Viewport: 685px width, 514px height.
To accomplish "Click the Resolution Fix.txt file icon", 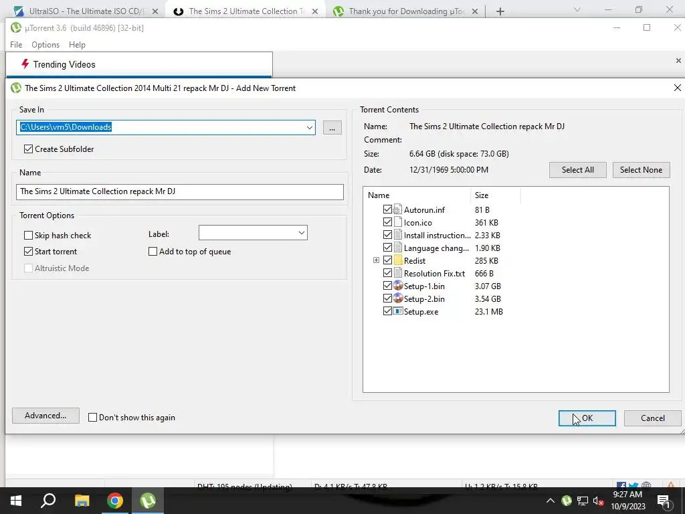I will 397,273.
